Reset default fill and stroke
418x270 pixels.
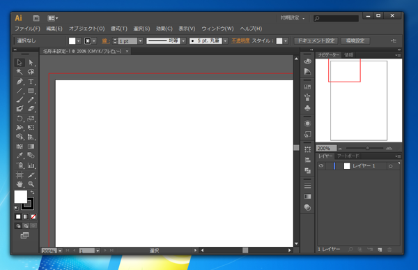click(x=16, y=208)
